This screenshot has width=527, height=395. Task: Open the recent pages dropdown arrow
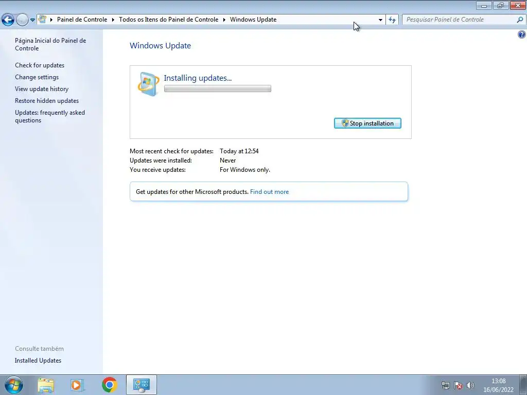coord(32,20)
